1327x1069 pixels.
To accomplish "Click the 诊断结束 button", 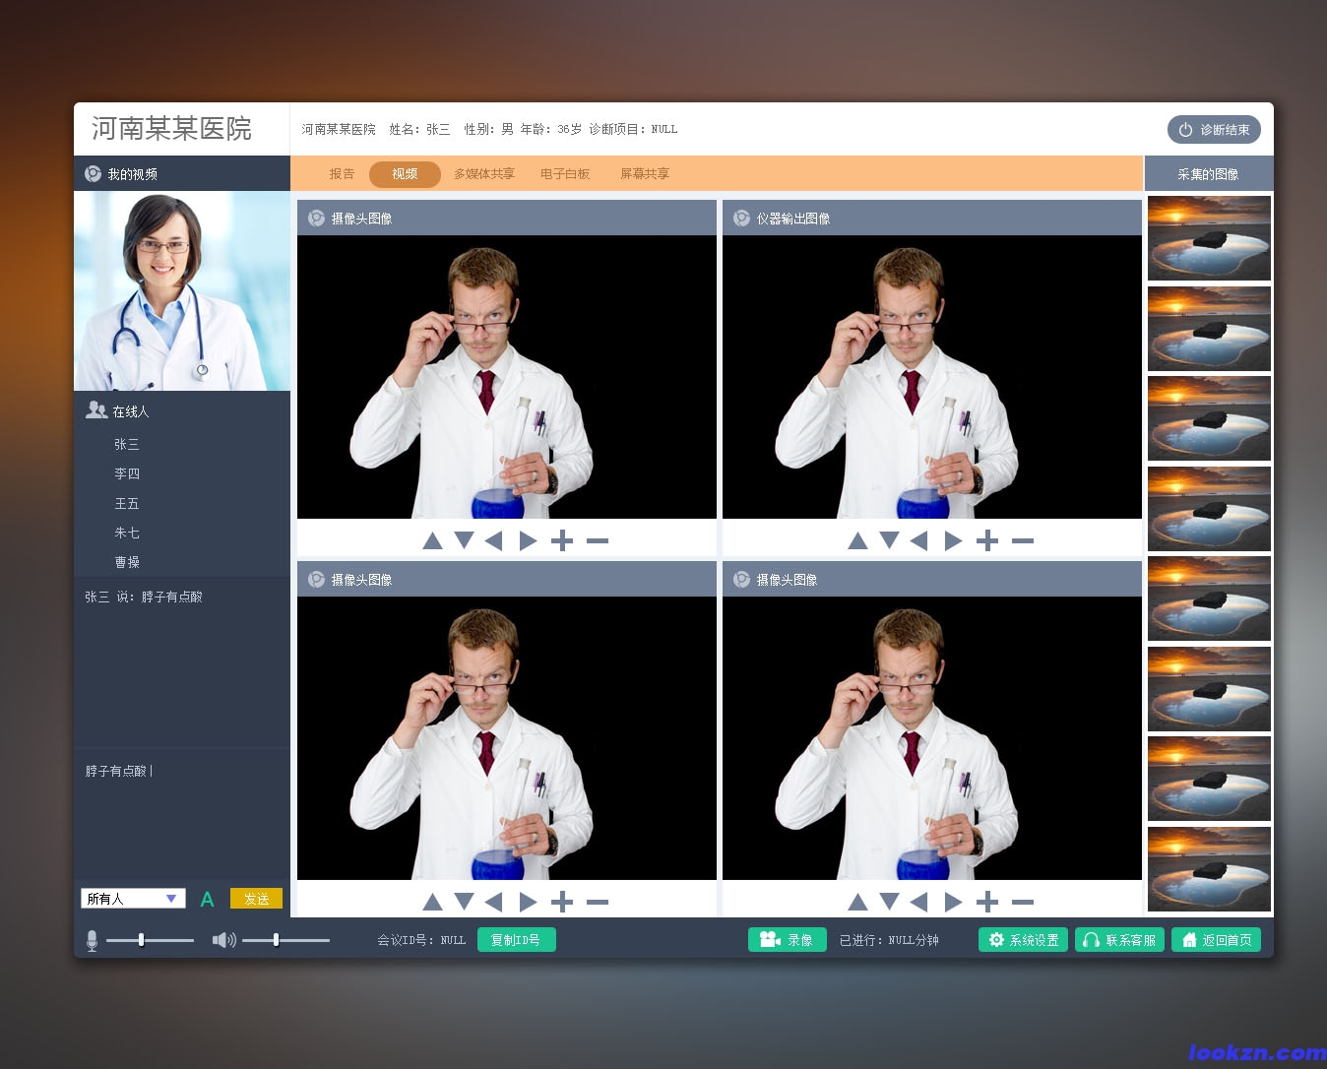I will pyautogui.click(x=1214, y=130).
